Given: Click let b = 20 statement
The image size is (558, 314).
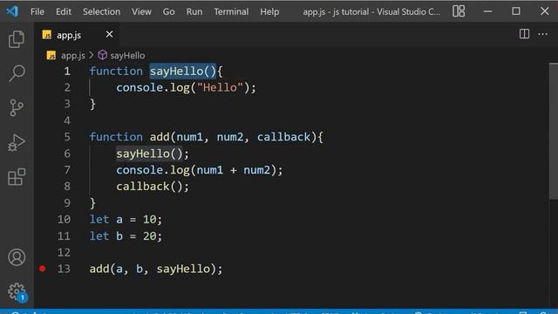Looking at the screenshot, I should [x=126, y=236].
